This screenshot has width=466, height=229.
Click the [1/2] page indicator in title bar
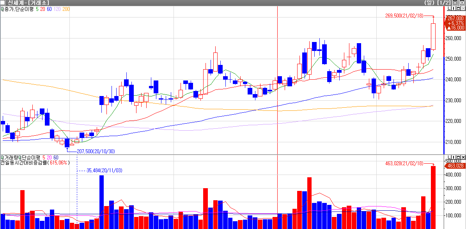[x=444, y=3]
